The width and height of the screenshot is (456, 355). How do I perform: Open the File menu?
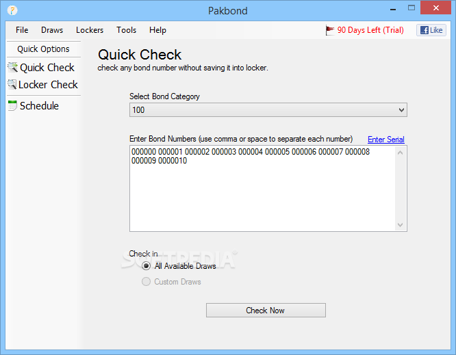click(x=22, y=30)
